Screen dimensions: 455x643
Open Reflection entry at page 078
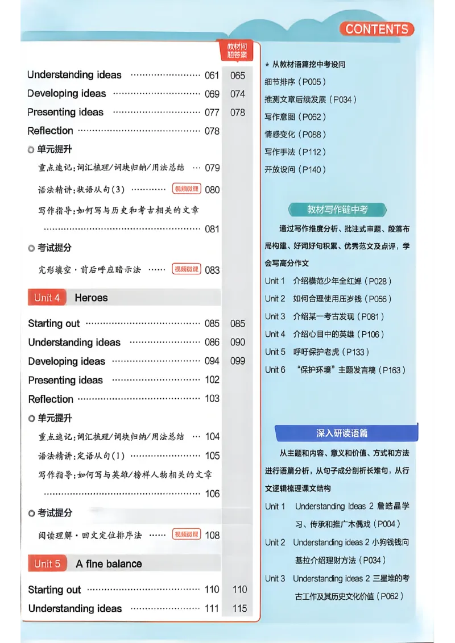pyautogui.click(x=123, y=131)
